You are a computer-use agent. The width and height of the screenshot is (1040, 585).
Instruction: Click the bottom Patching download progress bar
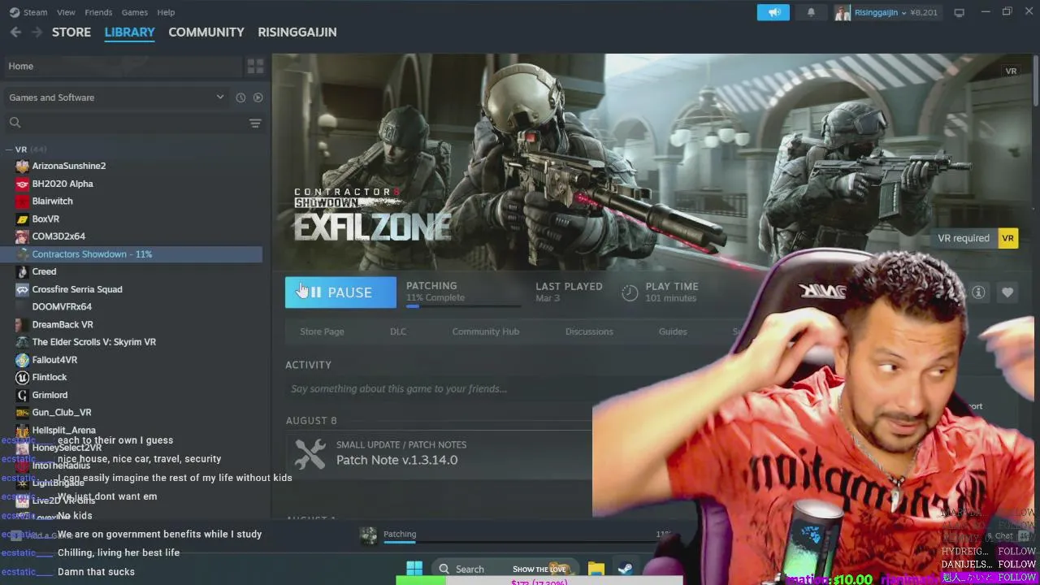(529, 540)
